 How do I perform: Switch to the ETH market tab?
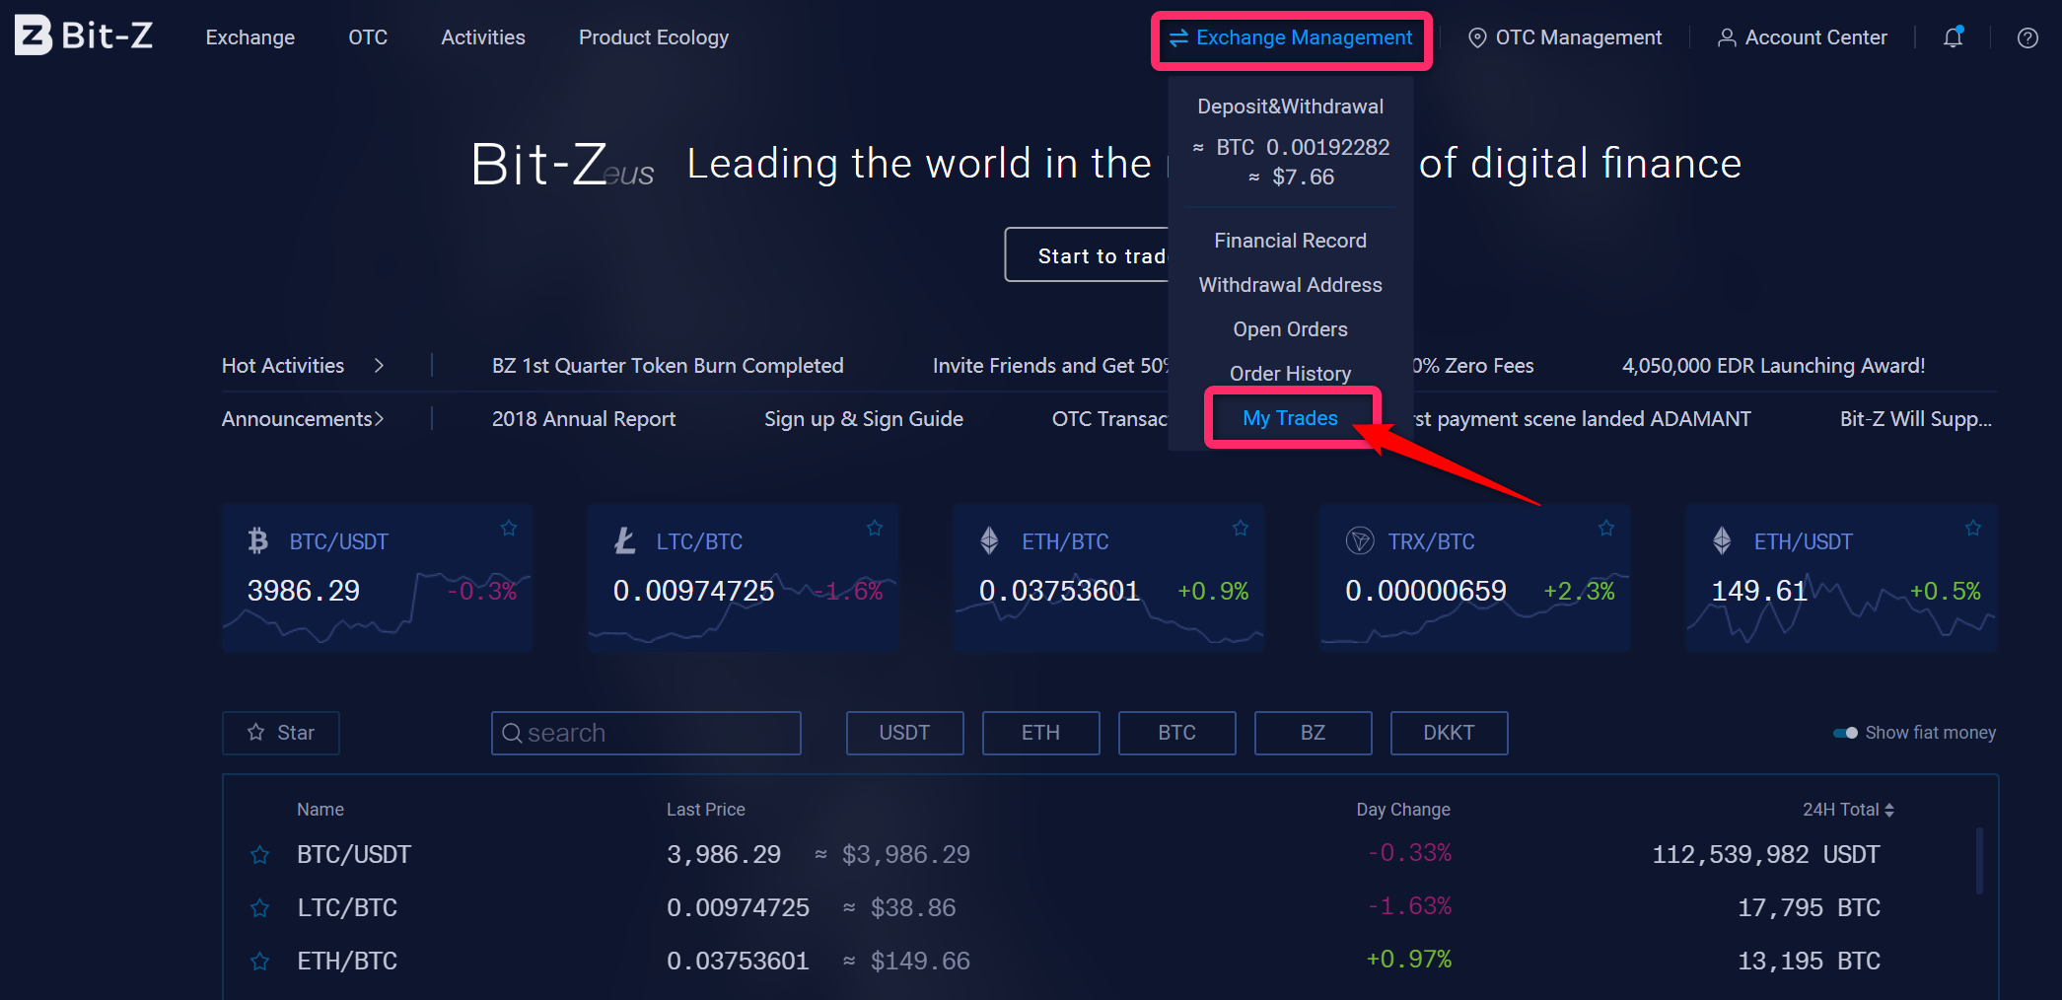pos(1040,733)
